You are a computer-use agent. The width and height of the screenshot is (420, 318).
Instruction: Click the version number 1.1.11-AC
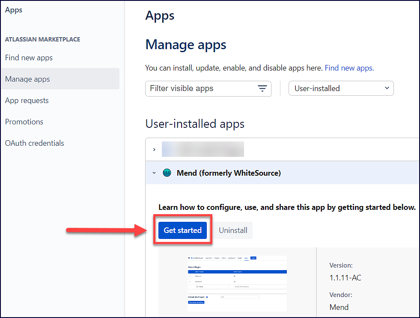(x=345, y=278)
